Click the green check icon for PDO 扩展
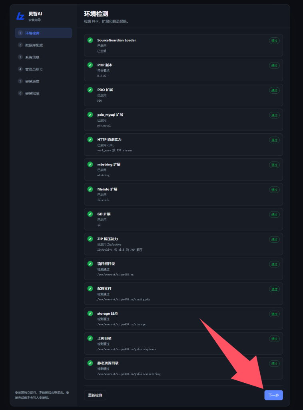 pyautogui.click(x=90, y=90)
